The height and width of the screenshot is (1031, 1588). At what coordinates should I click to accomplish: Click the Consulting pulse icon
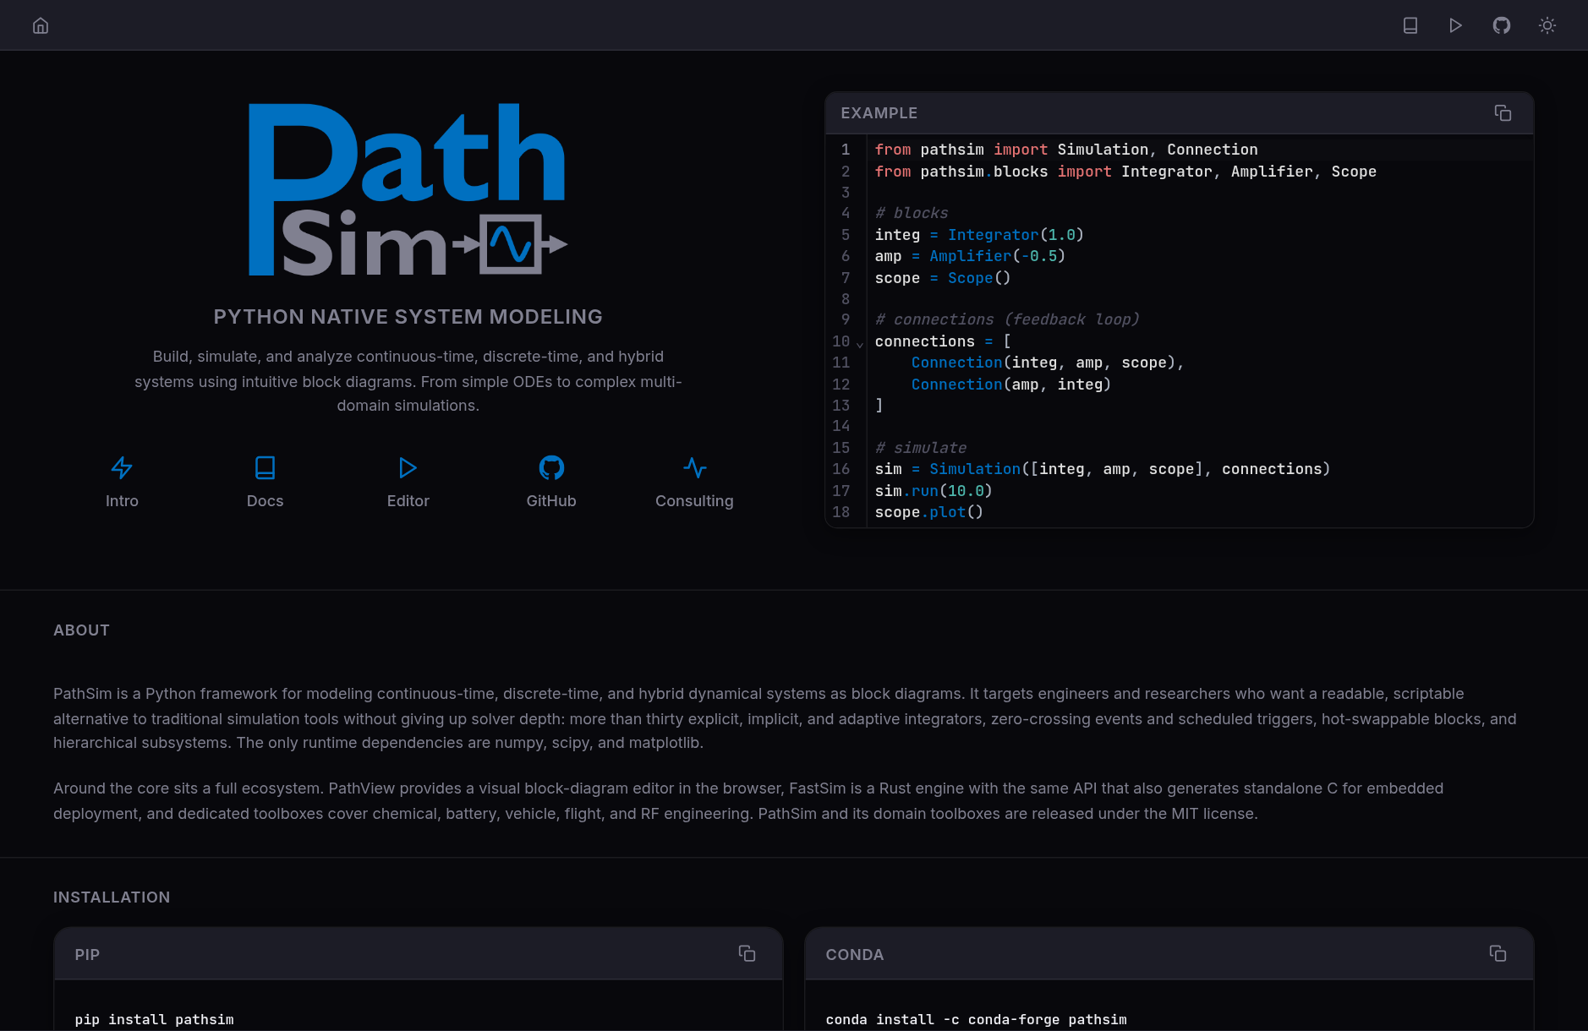[694, 467]
